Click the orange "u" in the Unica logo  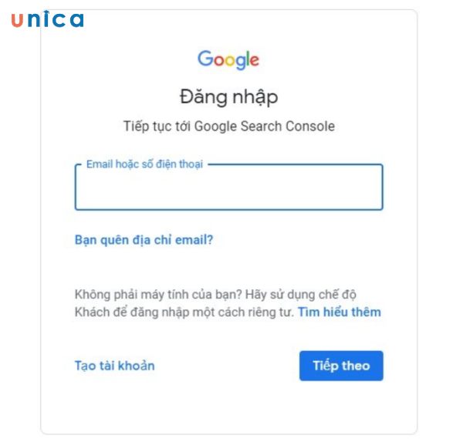coord(18,21)
